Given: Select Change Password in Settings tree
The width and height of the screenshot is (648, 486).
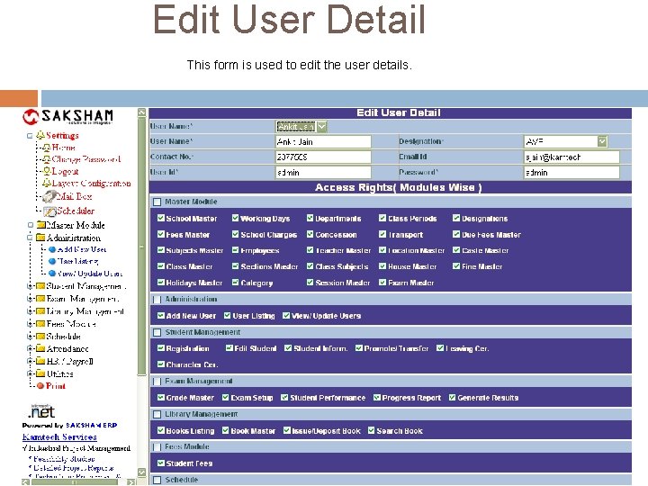Looking at the screenshot, I should tap(86, 159).
